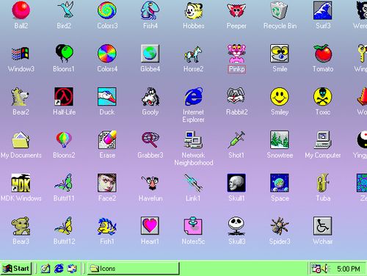Screen dimensions: 367x276
Task: Select the Toxic skull crossbones icon
Action: pyautogui.click(x=323, y=96)
